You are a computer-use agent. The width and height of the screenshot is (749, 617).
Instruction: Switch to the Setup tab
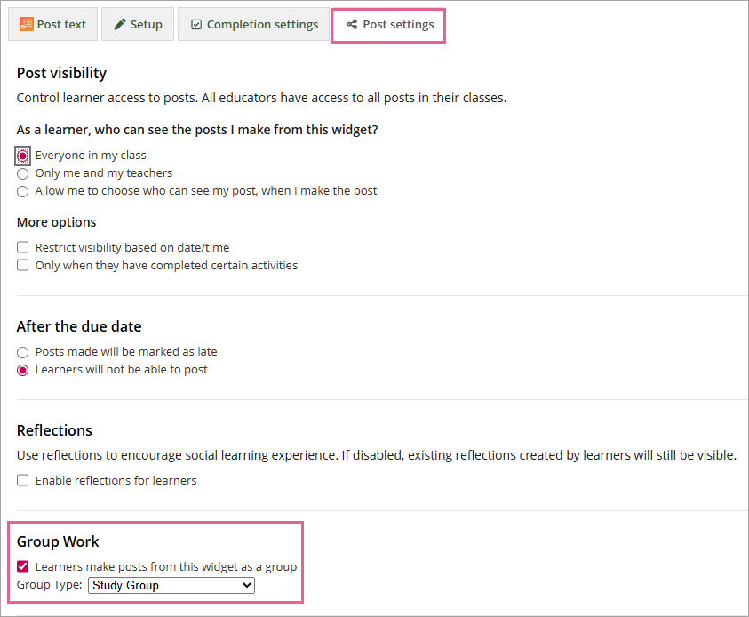pos(138,24)
